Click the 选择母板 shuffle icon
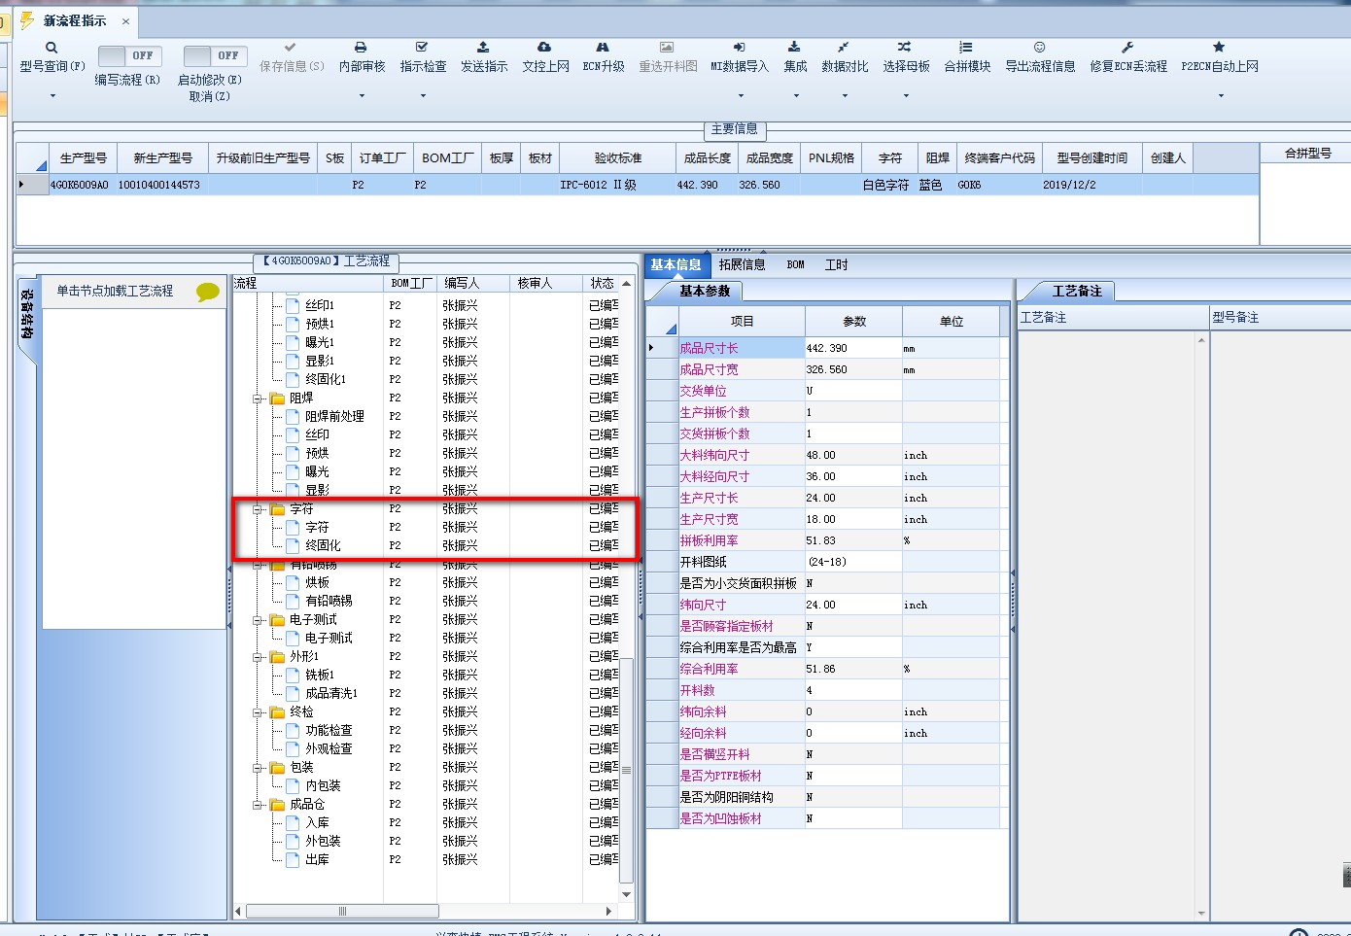This screenshot has height=936, width=1351. 905,48
